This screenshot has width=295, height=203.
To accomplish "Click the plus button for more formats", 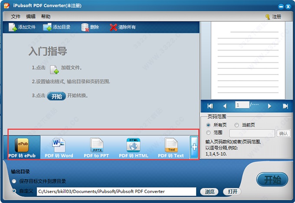I will pyautogui.click(x=194, y=147).
